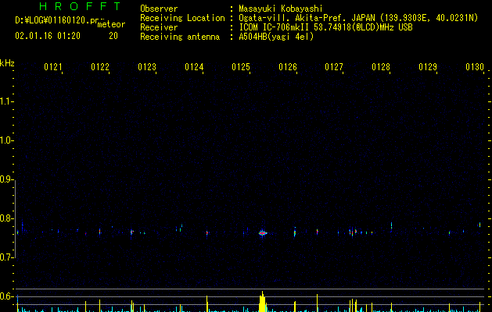
Task: Click the 0.6 kHz frequency axis label
Action: coord(6,296)
